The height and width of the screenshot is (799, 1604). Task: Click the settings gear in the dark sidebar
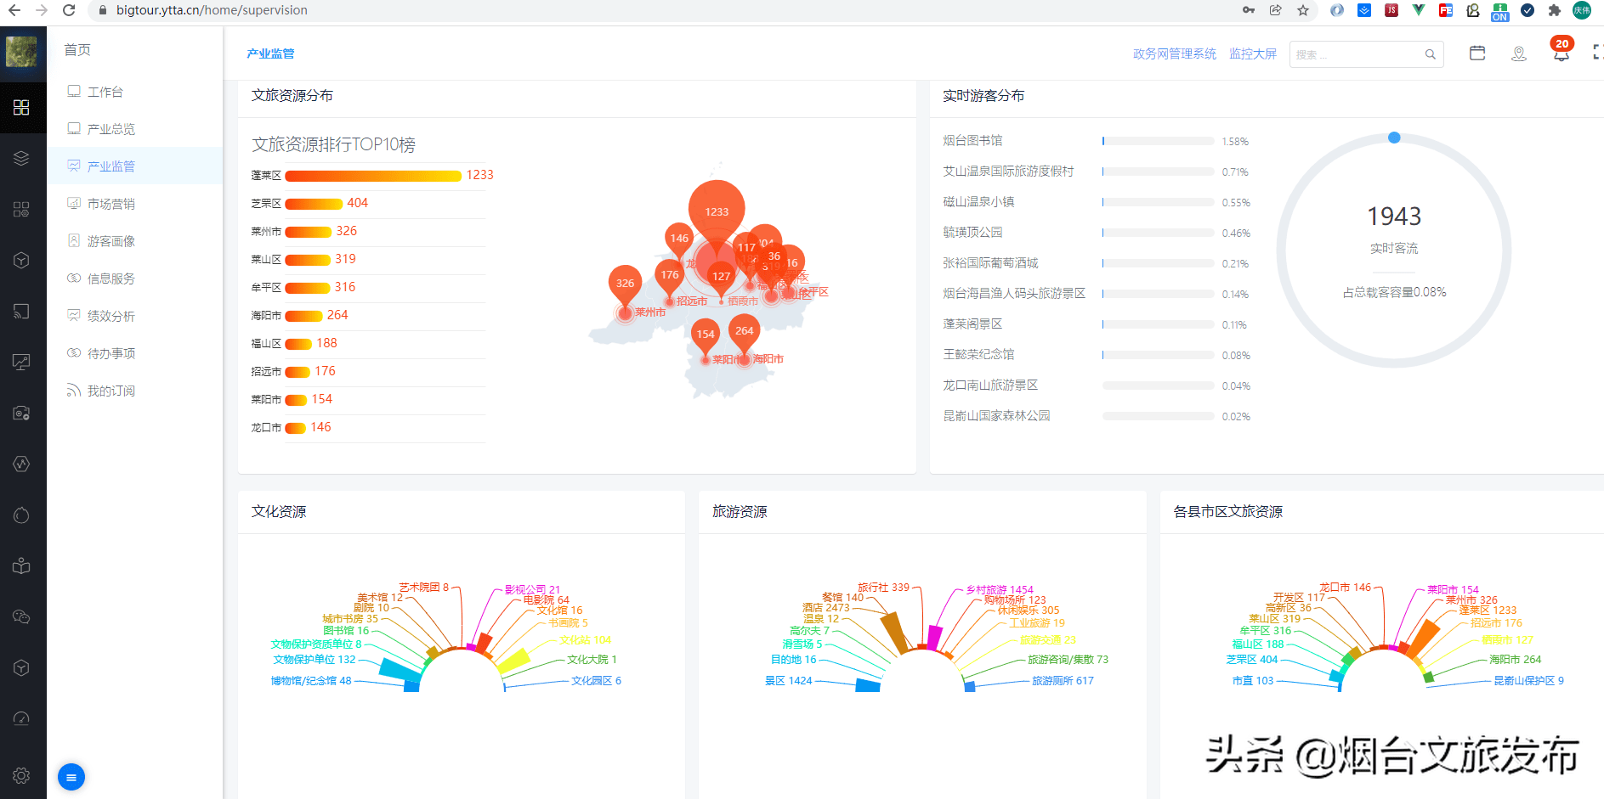point(22,775)
